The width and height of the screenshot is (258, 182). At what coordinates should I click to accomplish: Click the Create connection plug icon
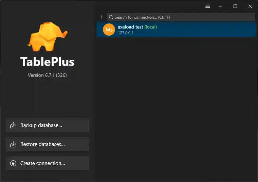13,163
